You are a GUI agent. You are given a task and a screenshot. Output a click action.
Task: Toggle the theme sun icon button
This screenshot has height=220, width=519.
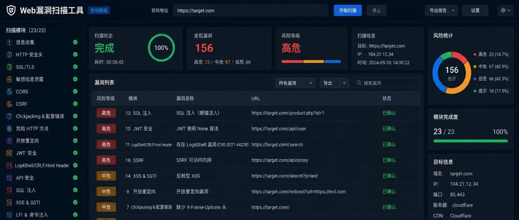pyautogui.click(x=505, y=11)
